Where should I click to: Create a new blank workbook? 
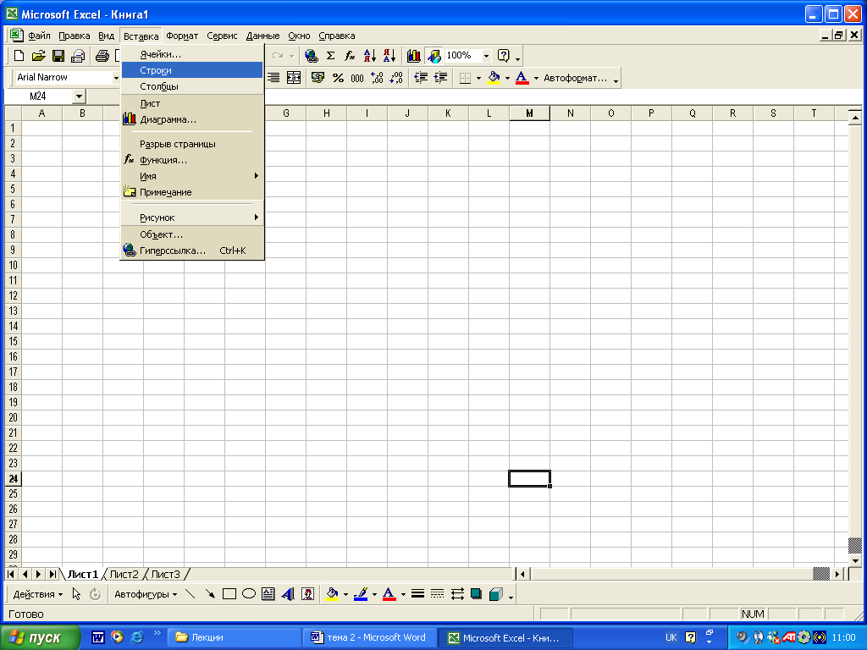(19, 56)
